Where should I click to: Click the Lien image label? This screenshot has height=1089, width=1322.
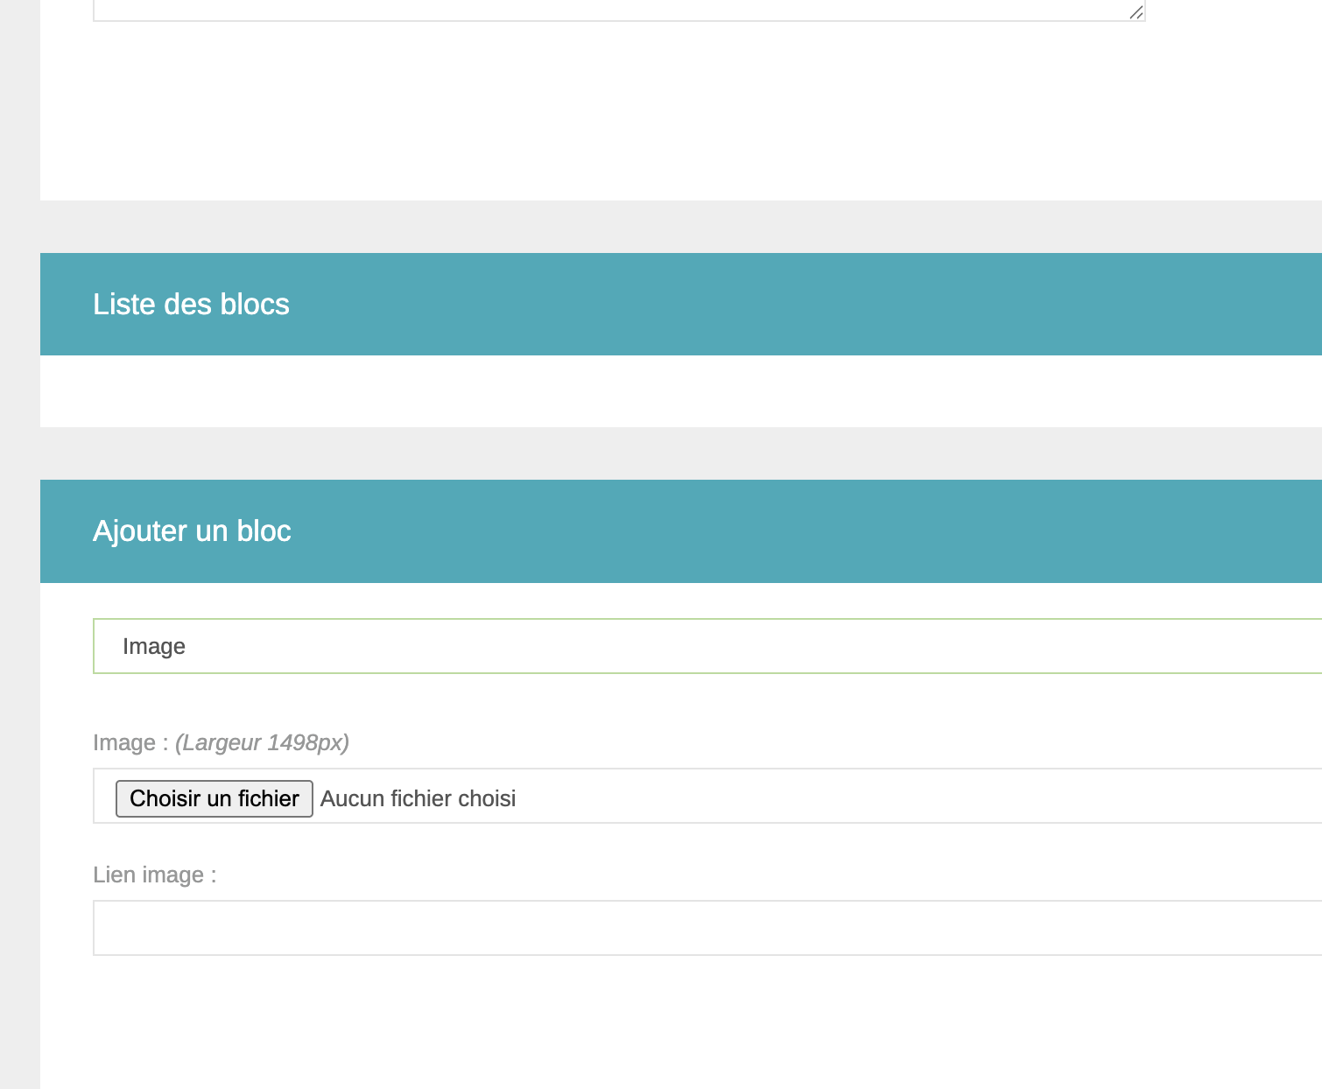coord(154,875)
